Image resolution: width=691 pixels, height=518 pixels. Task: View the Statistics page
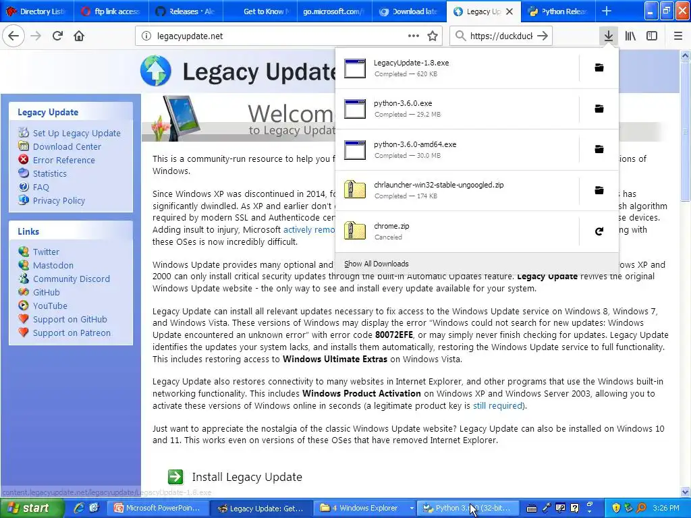coord(50,173)
